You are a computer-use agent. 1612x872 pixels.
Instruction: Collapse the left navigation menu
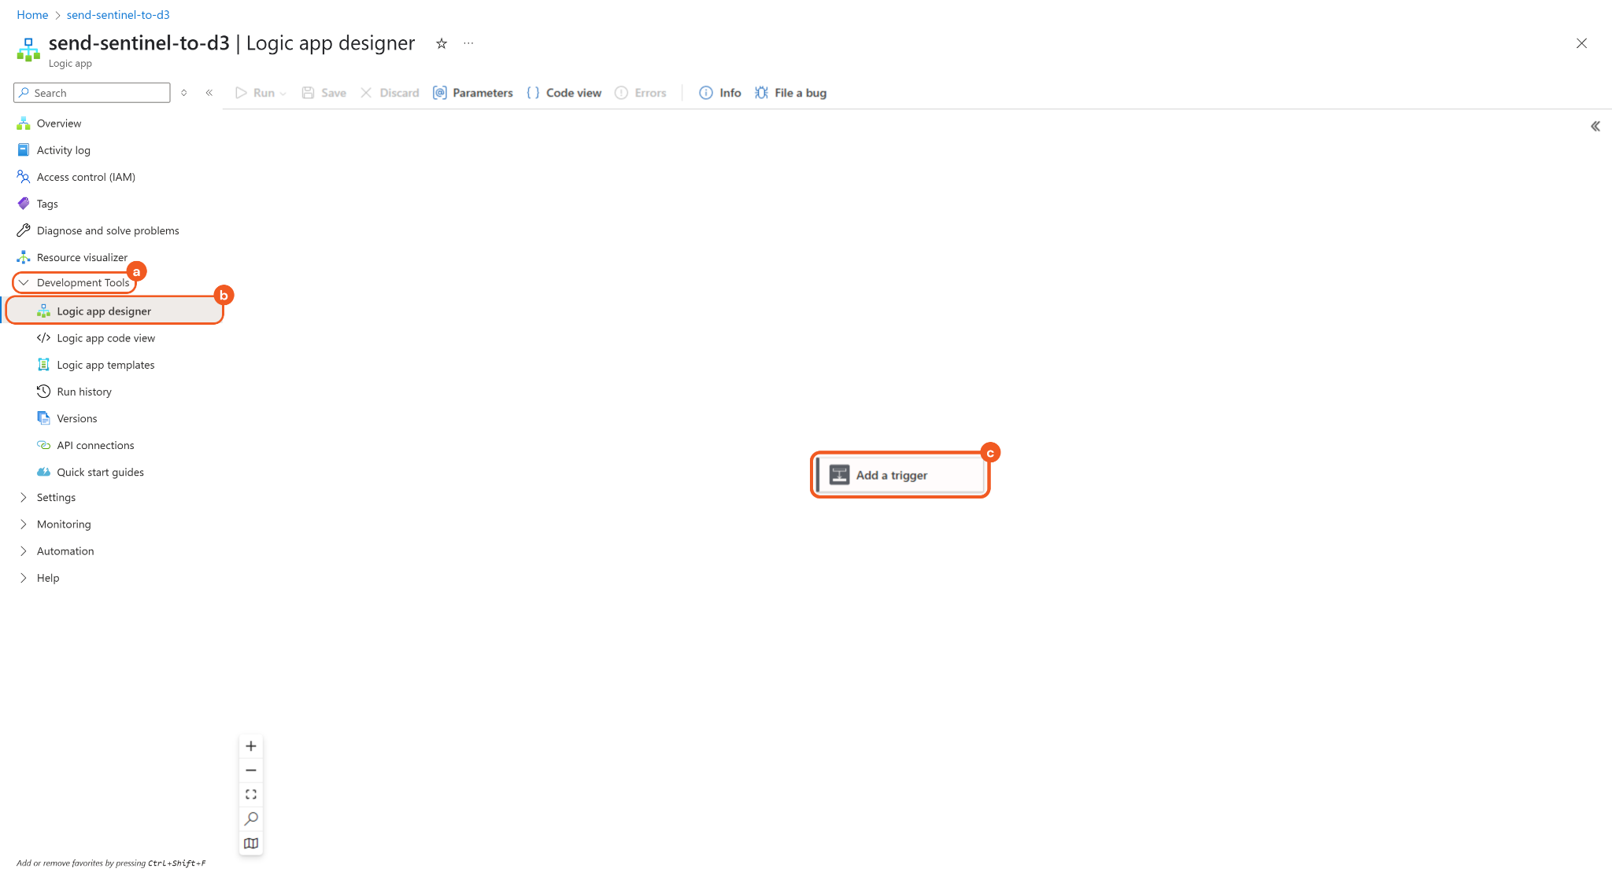[x=209, y=93]
